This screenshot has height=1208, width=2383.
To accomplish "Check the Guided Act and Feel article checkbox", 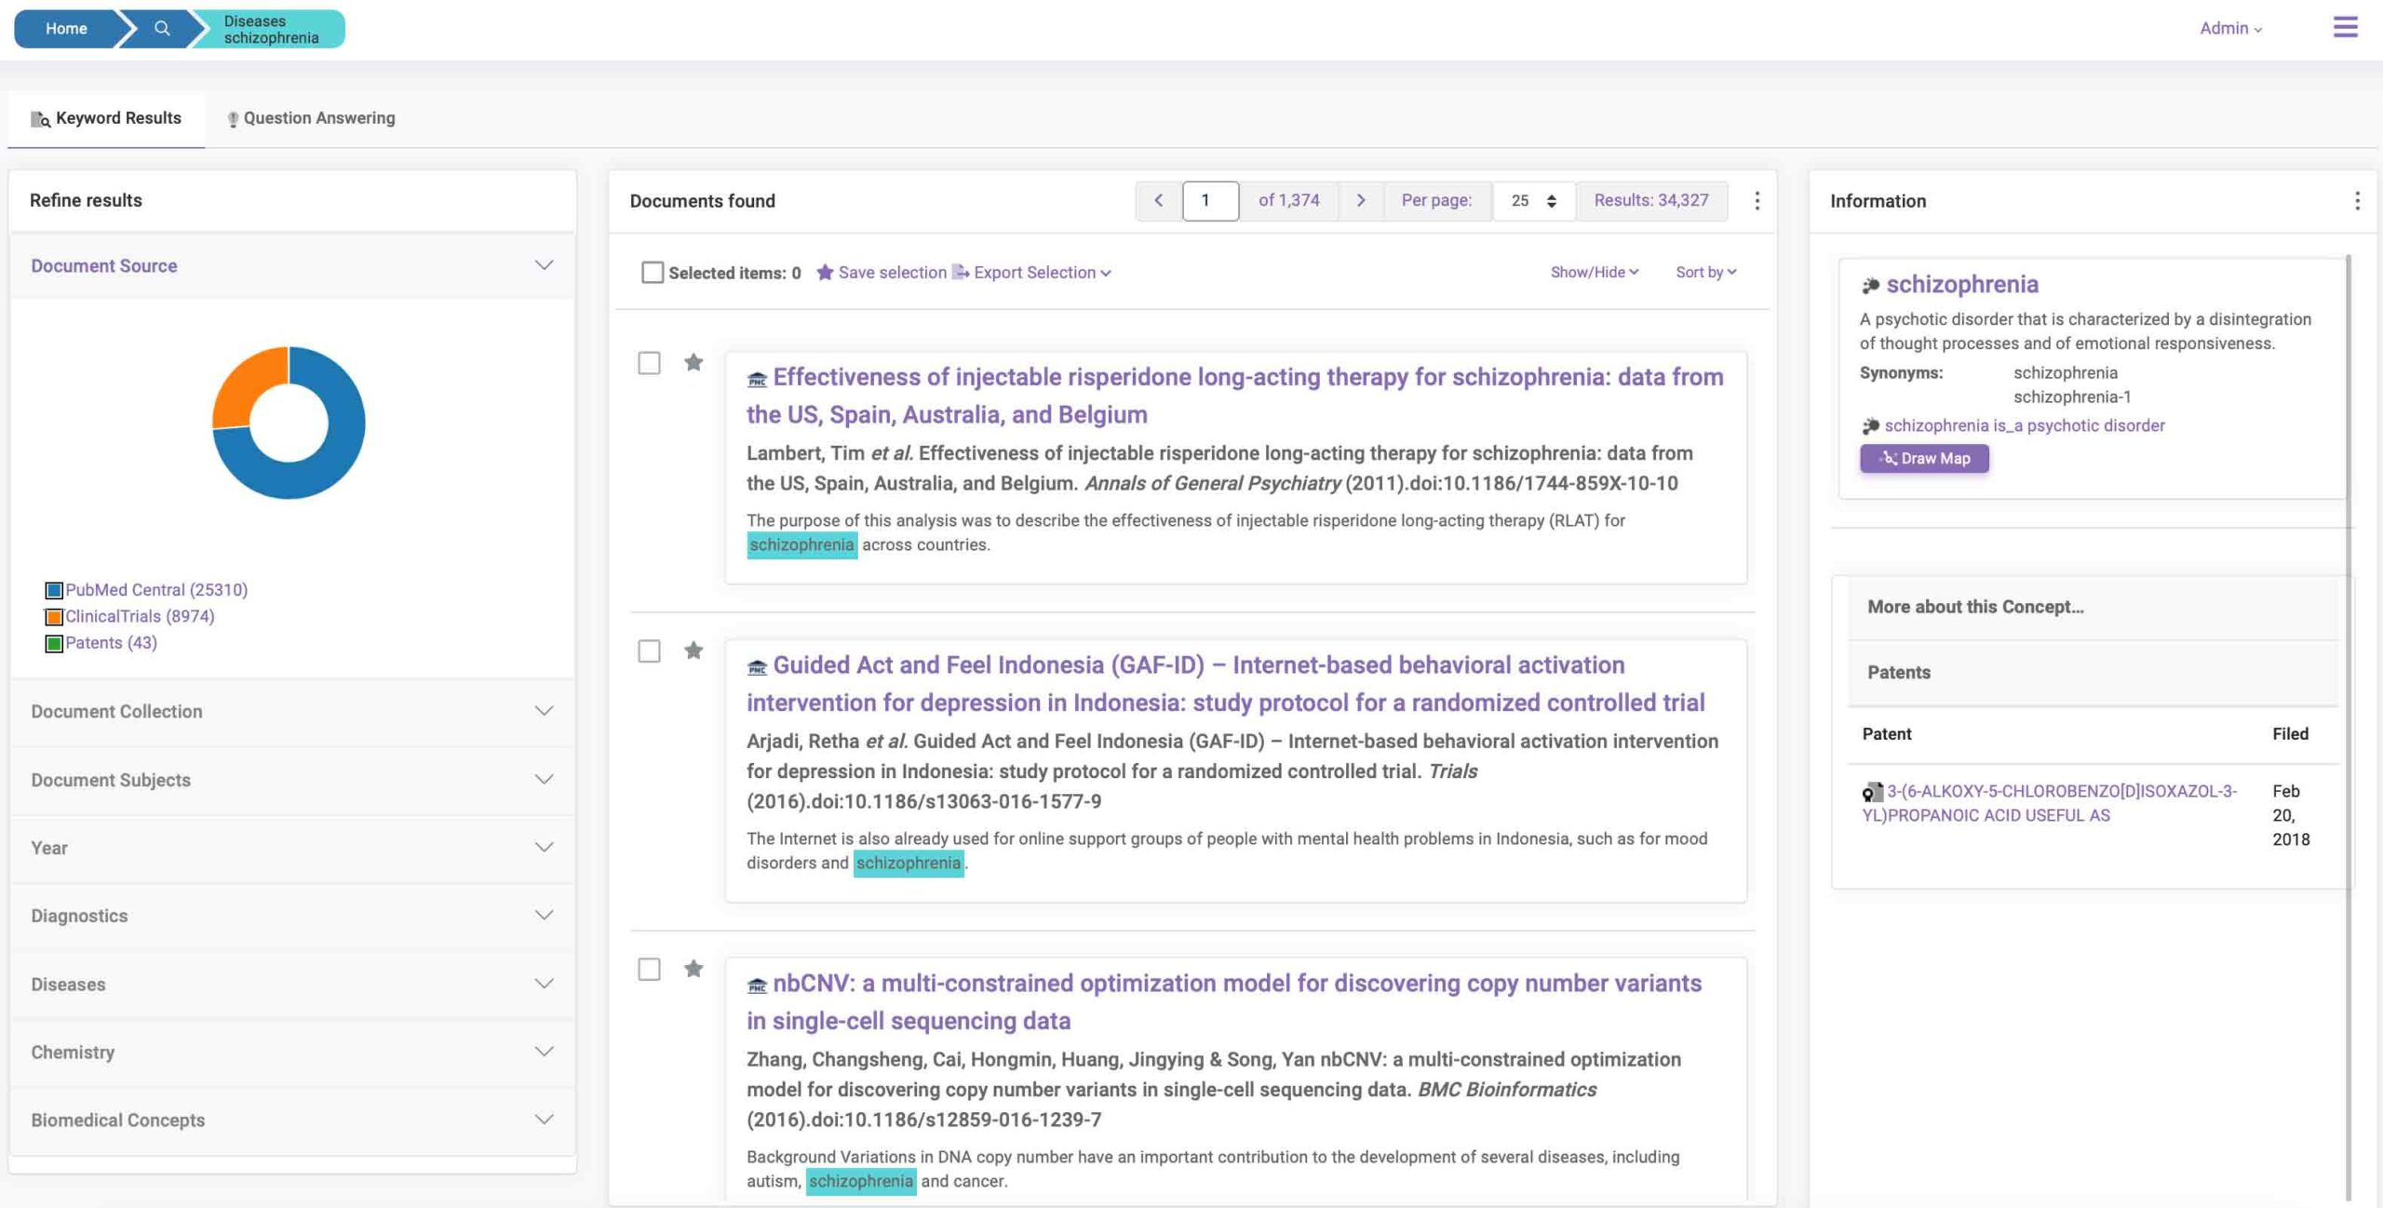I will tap(649, 651).
